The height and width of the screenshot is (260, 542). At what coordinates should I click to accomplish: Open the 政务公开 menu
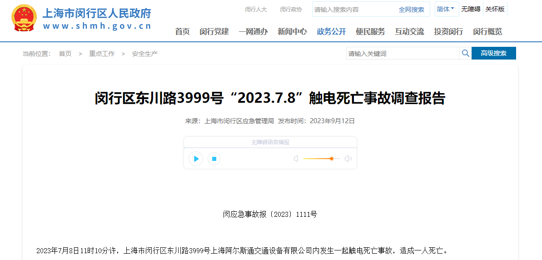point(331,31)
